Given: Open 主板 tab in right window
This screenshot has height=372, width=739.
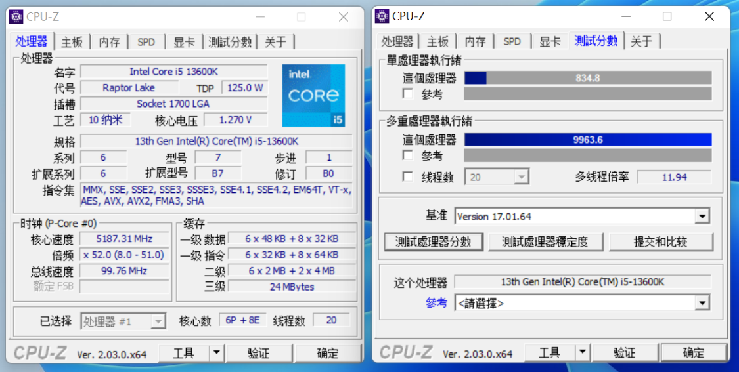Looking at the screenshot, I should (438, 42).
